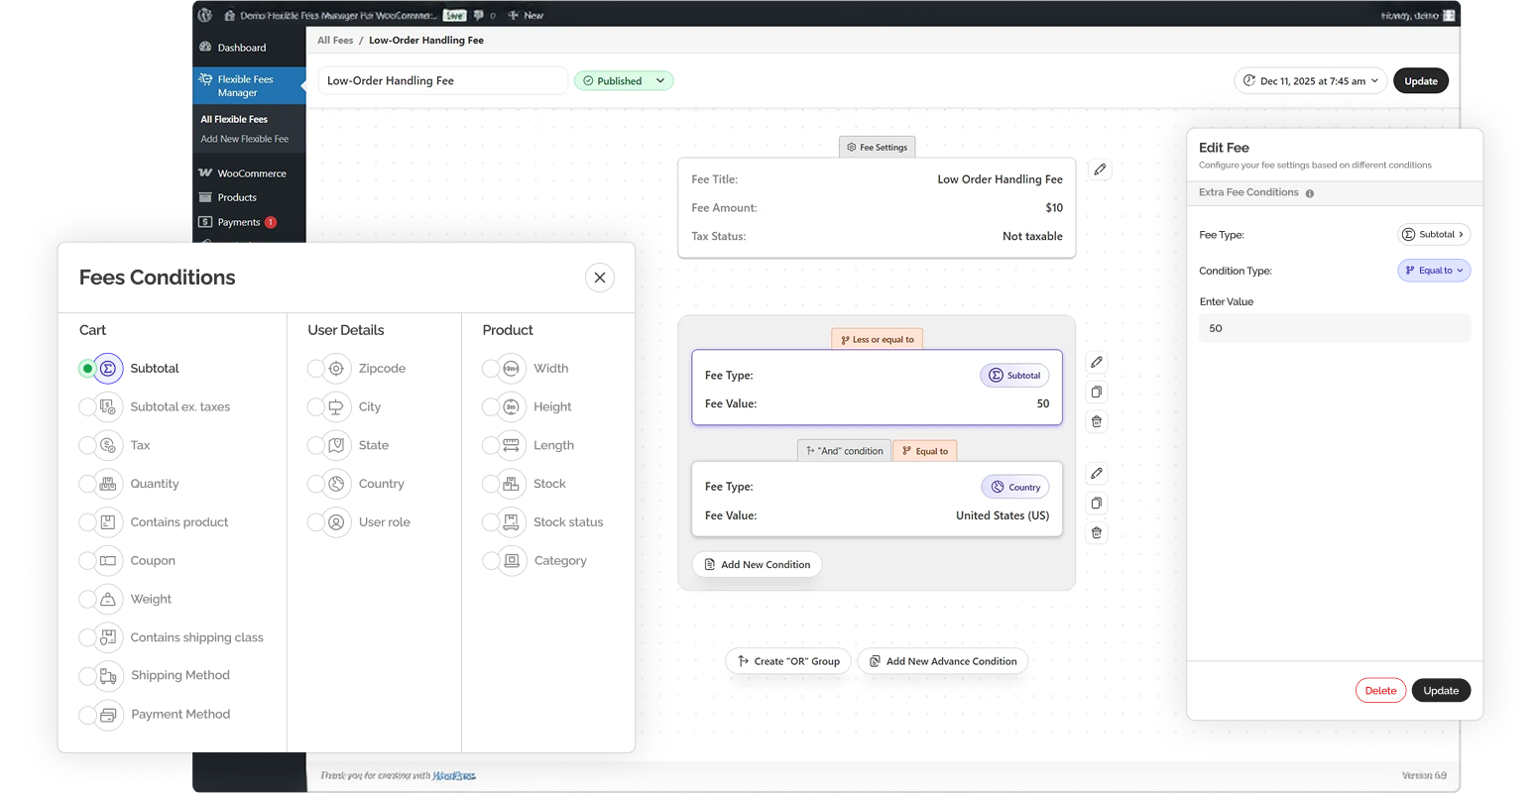Click the WordPress logo in admin bar
Viewport: 1537px width, 795px height.
click(205, 15)
